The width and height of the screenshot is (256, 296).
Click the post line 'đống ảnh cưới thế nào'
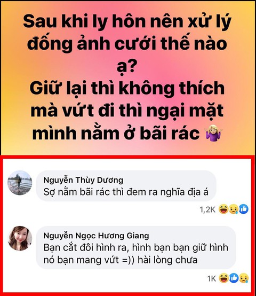coord(127,44)
